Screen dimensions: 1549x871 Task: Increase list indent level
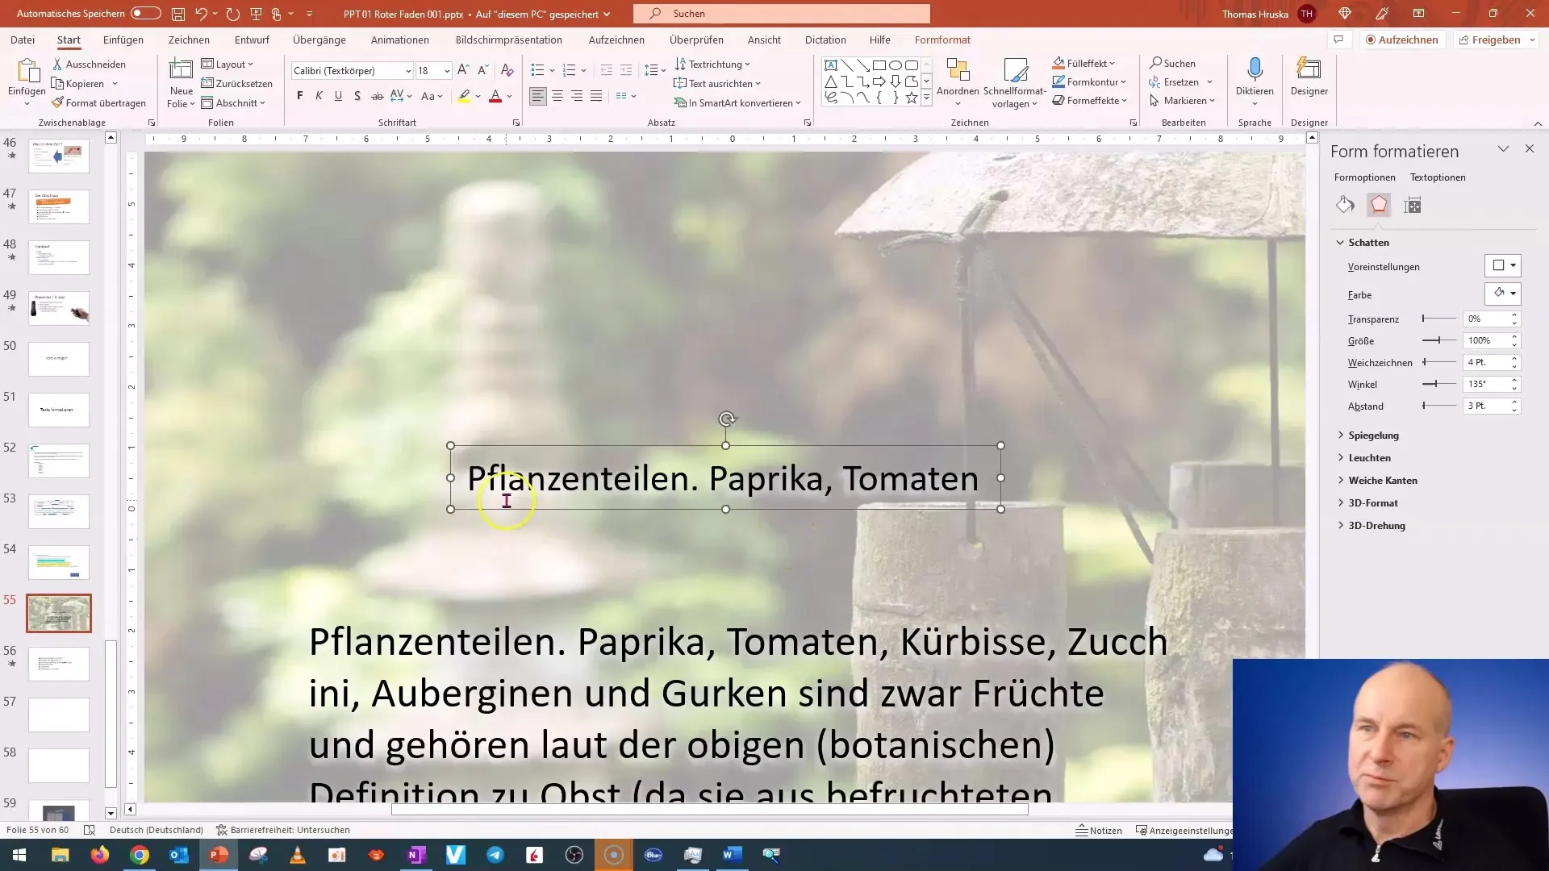pyautogui.click(x=626, y=70)
